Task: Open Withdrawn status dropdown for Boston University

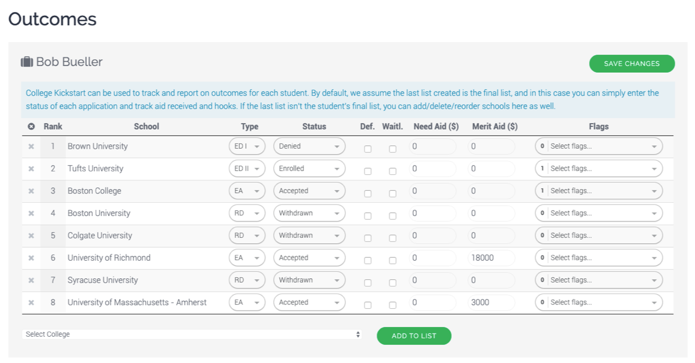Action: pos(309,213)
